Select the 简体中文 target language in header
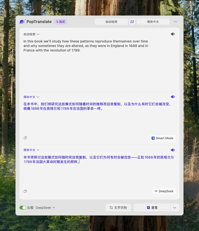 coord(153,22)
